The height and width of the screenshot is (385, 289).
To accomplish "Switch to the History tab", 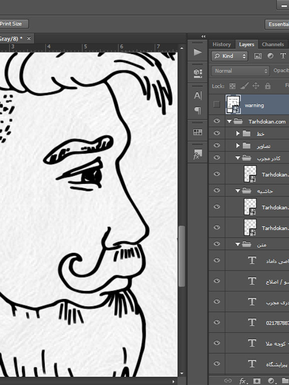I will tap(221, 44).
